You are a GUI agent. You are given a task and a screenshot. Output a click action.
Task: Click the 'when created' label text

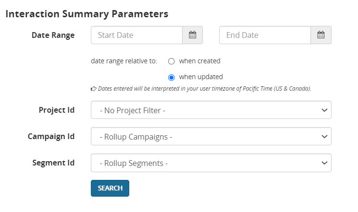199,61
